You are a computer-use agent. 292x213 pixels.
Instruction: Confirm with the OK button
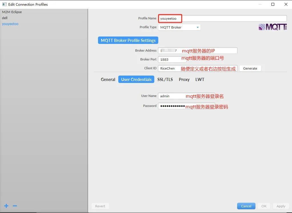click(x=264, y=206)
